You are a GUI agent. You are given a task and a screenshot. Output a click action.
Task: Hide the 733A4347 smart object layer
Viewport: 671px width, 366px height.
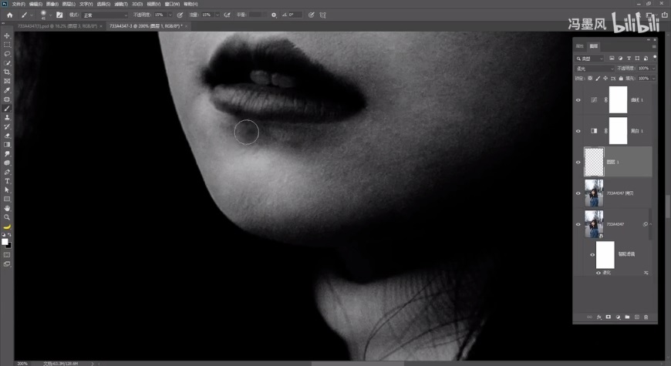click(x=578, y=224)
